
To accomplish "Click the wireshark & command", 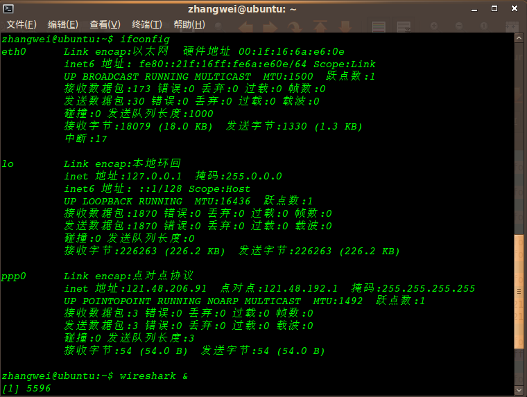I will pos(154,376).
